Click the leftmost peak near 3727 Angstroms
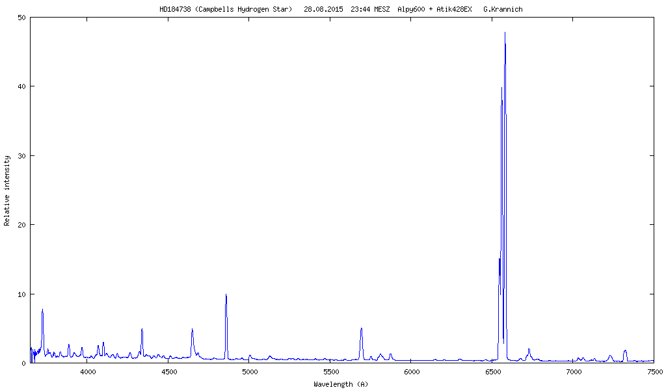 42,311
